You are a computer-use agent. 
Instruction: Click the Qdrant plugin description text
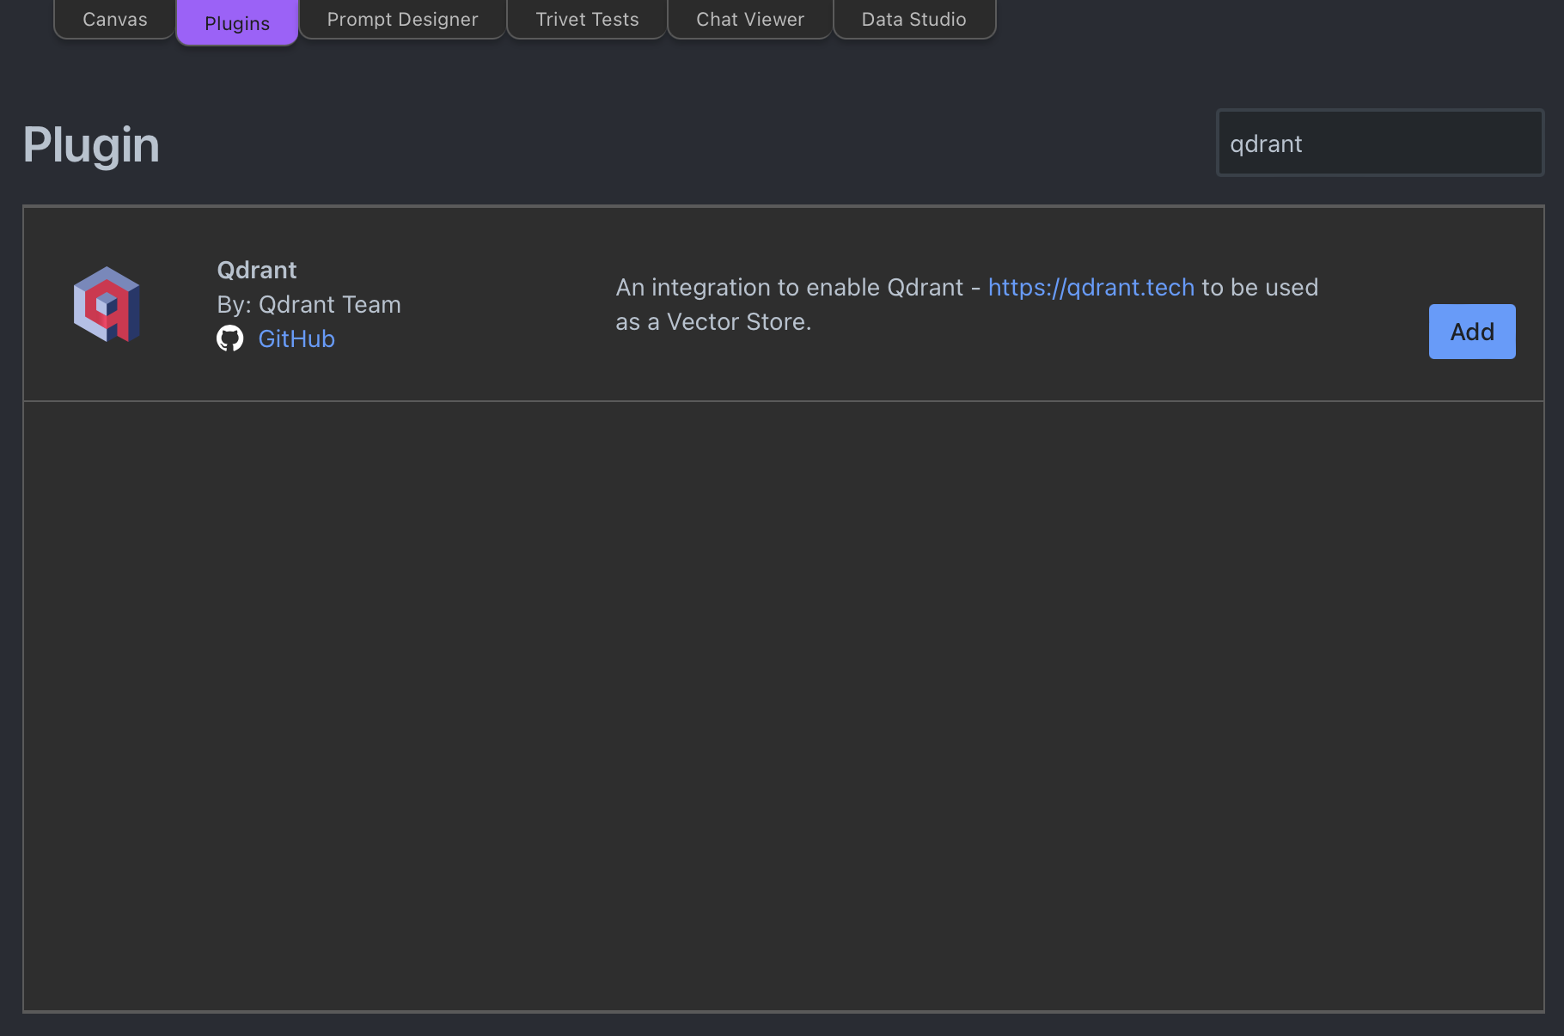(x=967, y=304)
